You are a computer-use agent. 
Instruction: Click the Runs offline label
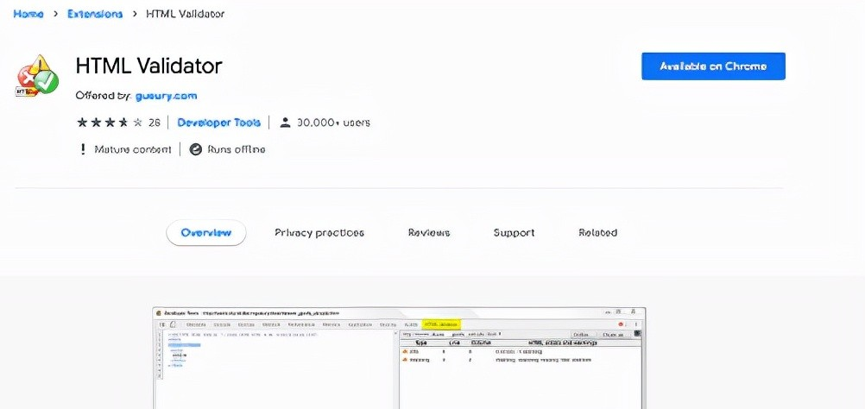[x=237, y=149]
